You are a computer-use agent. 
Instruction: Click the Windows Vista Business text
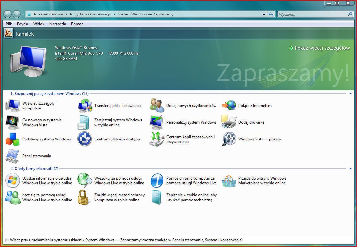click(x=77, y=48)
